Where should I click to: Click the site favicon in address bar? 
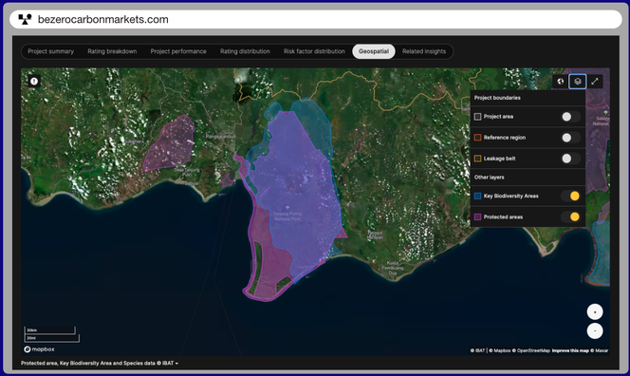point(25,19)
